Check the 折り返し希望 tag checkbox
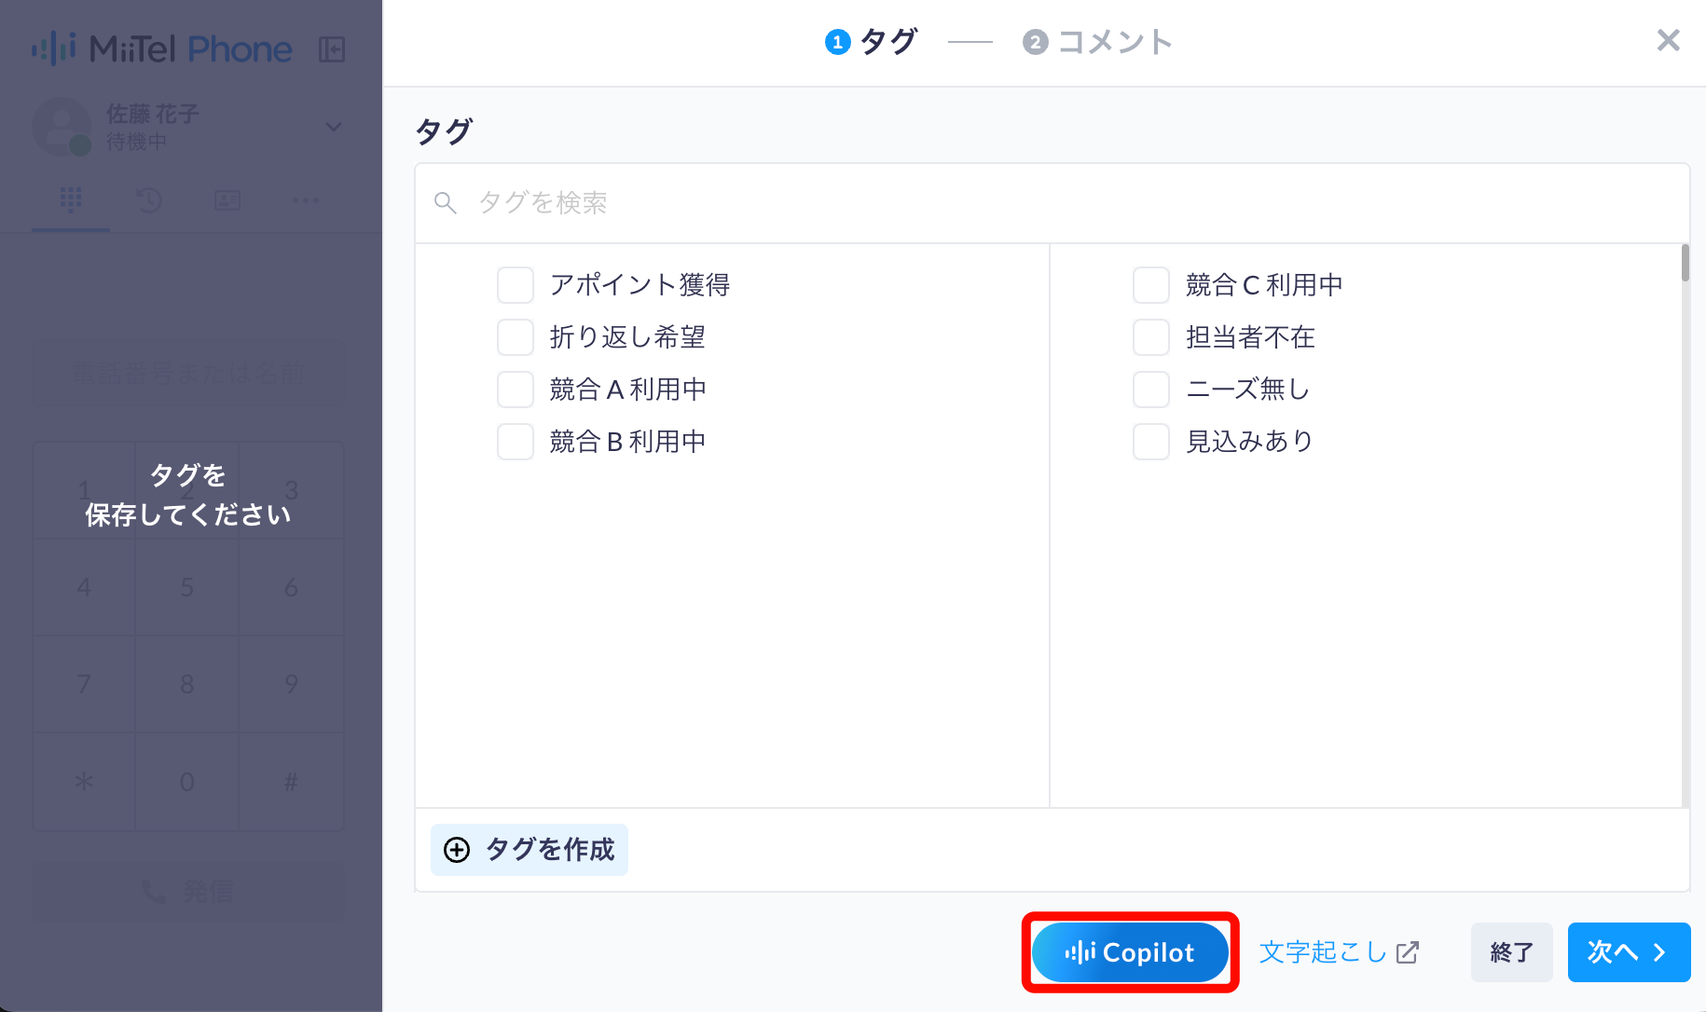 click(516, 337)
